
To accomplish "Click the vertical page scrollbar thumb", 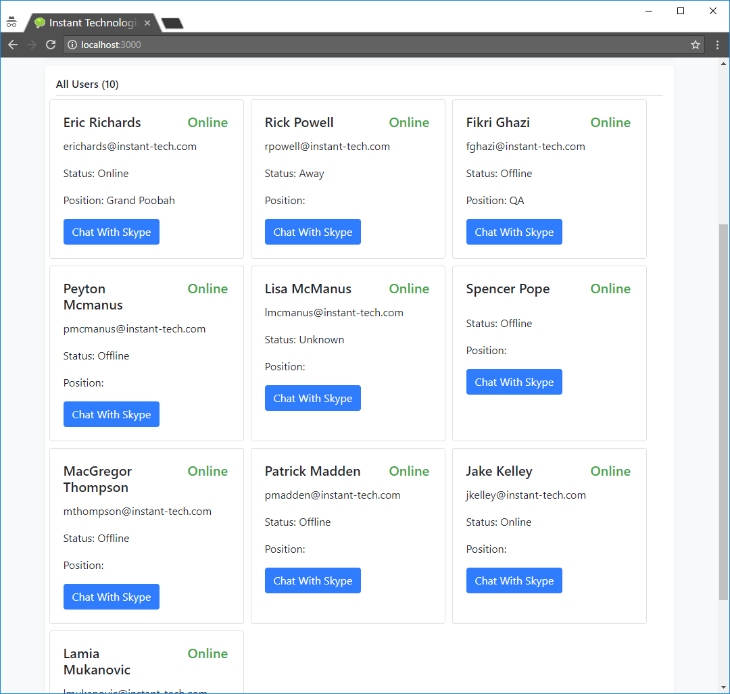I will pyautogui.click(x=723, y=412).
